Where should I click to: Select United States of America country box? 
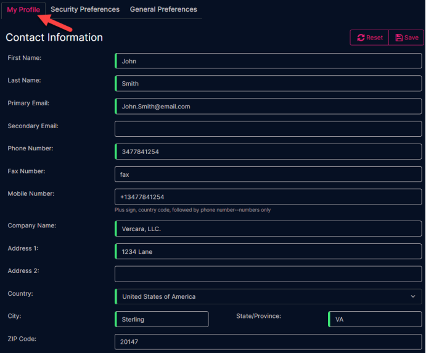point(268,296)
